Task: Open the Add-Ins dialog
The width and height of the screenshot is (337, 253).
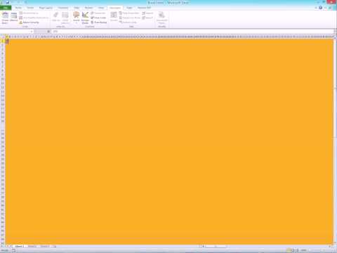Action: coord(56,18)
